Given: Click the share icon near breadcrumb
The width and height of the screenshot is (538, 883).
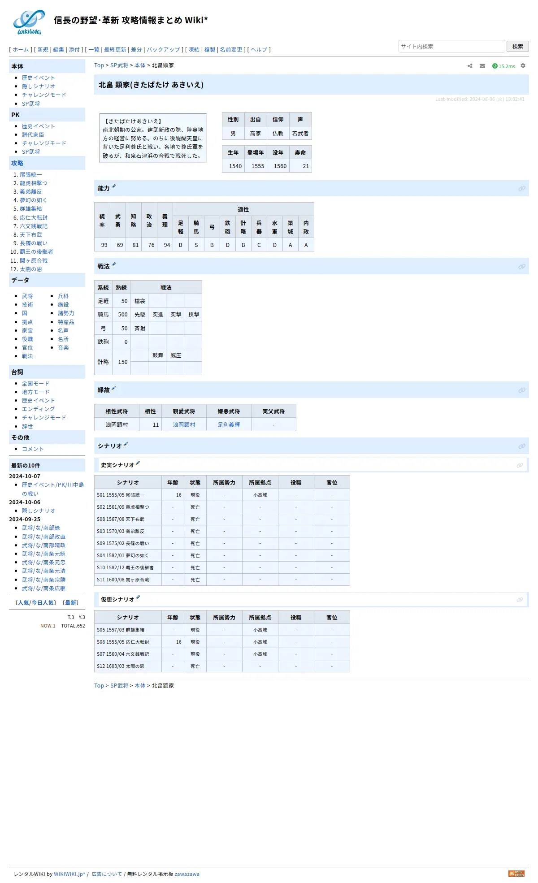Looking at the screenshot, I should point(470,66).
